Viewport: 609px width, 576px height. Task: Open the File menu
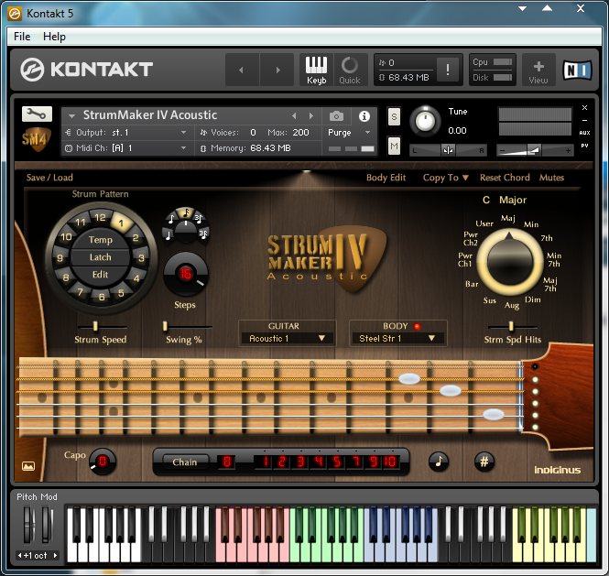click(22, 37)
